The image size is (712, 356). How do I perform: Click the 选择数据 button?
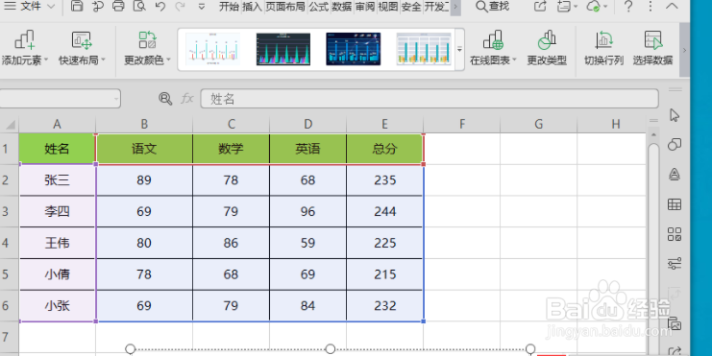click(653, 48)
